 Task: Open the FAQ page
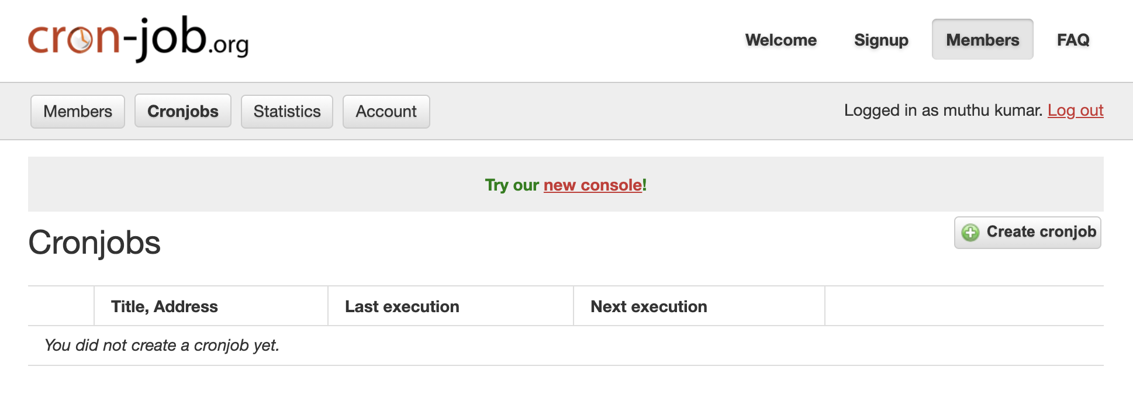pos(1073,40)
